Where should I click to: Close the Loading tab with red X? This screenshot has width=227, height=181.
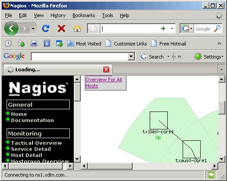pos(106,70)
